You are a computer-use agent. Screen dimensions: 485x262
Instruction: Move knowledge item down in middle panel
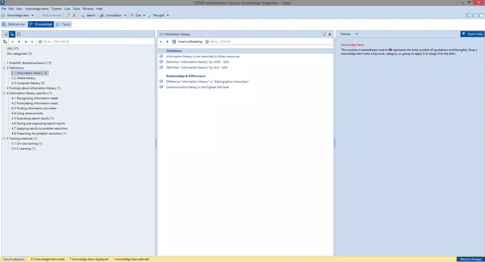point(167,42)
